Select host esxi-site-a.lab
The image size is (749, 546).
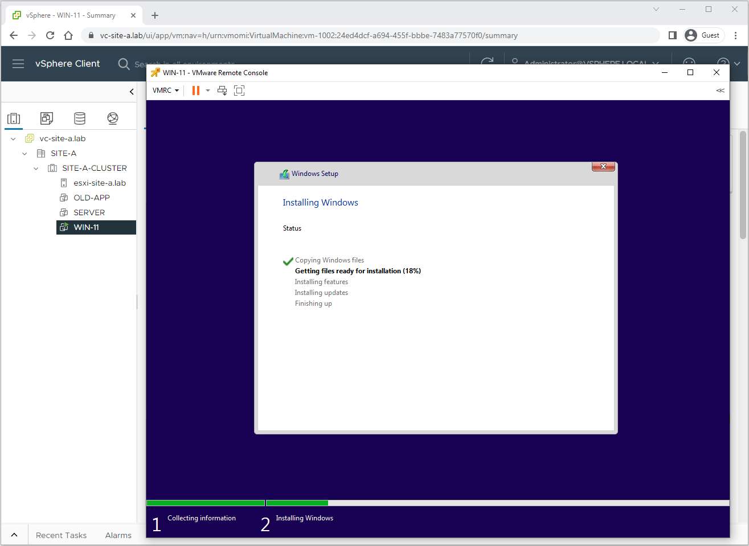click(x=99, y=183)
